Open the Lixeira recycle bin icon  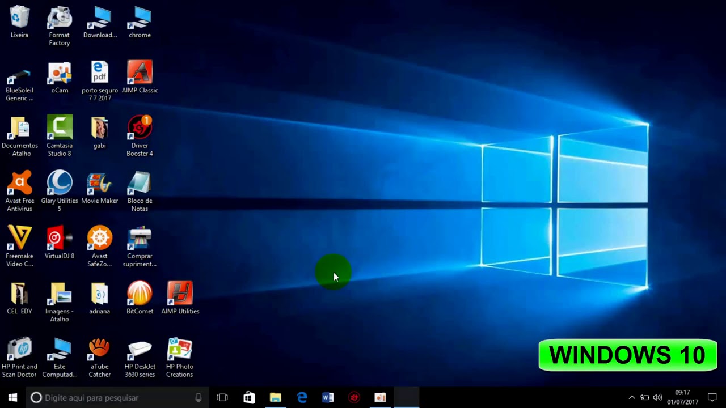(19, 22)
